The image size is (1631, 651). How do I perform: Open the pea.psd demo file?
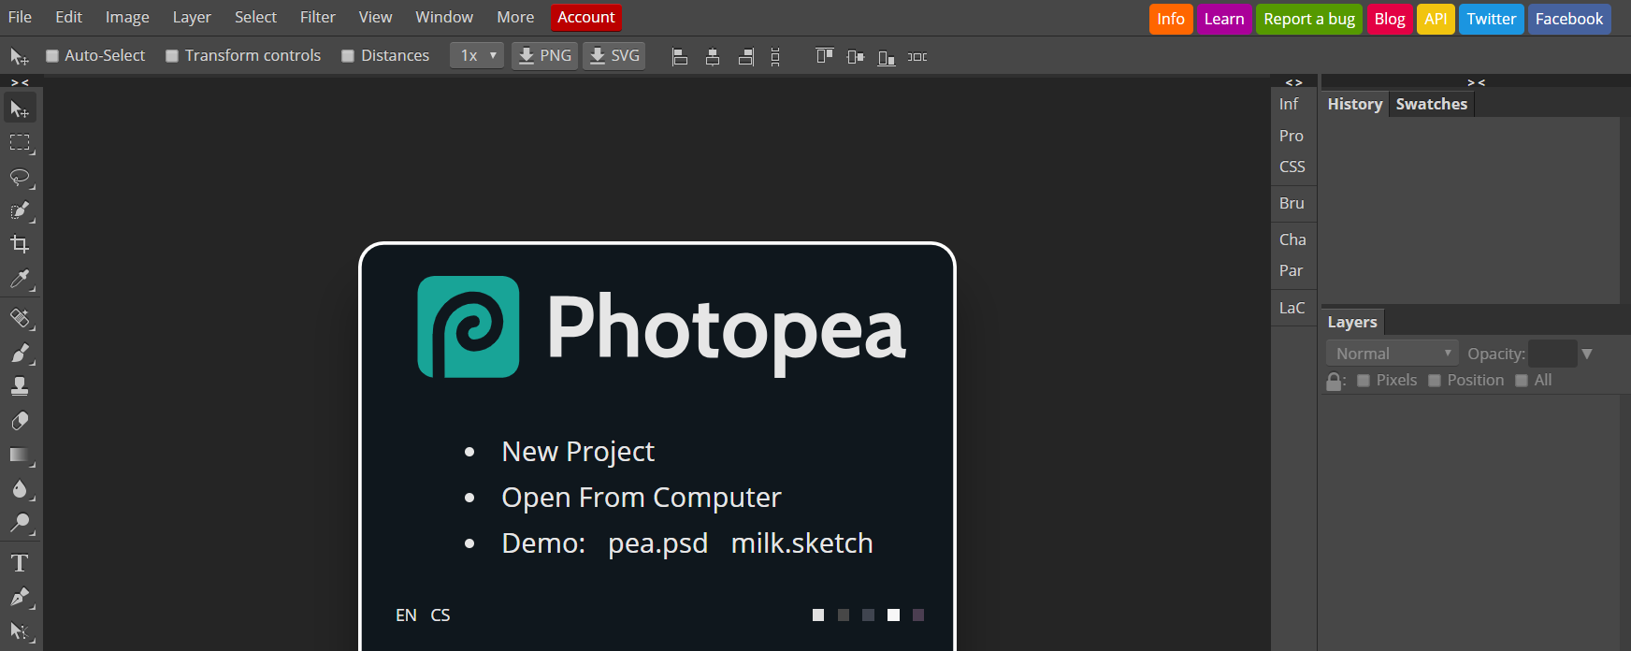point(658,543)
